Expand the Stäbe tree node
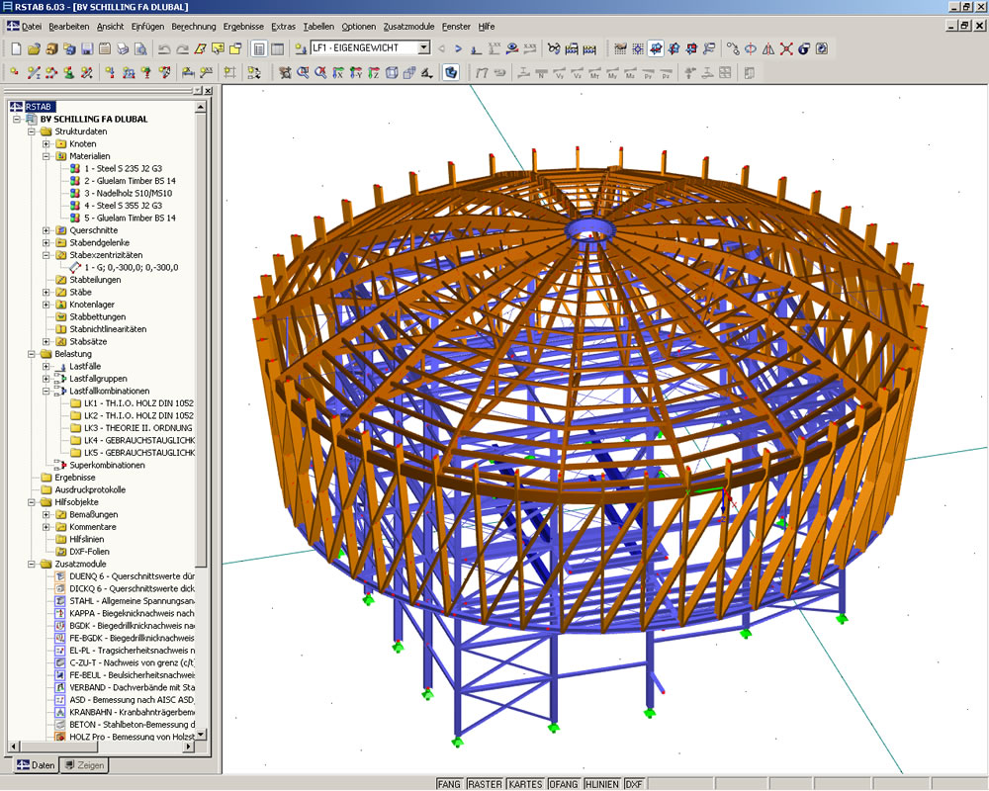 (46, 292)
